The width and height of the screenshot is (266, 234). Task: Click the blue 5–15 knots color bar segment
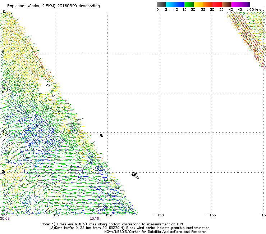pyautogui.click(x=175, y=4)
